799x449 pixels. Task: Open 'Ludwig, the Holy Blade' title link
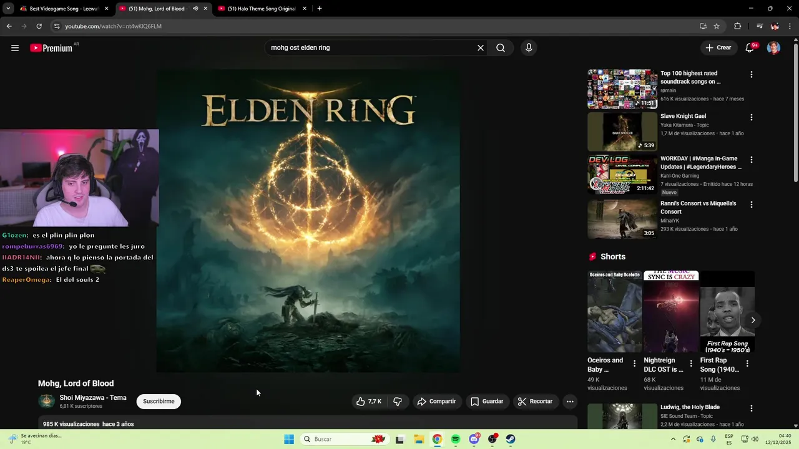point(690,407)
